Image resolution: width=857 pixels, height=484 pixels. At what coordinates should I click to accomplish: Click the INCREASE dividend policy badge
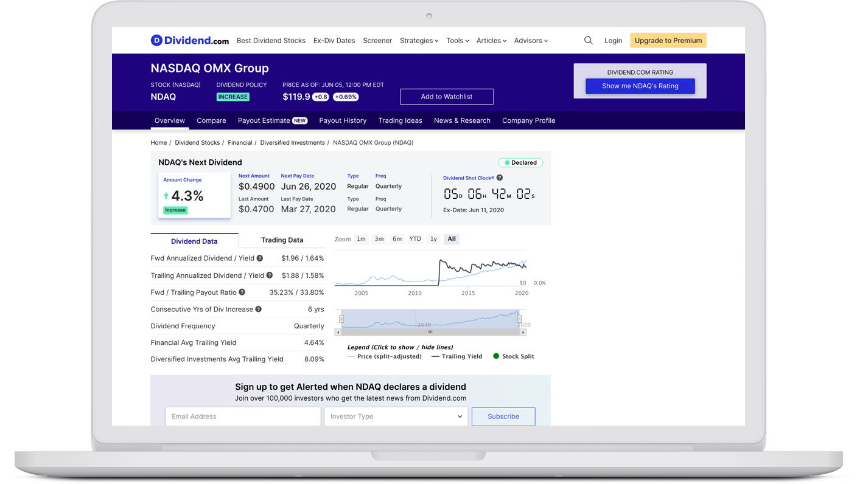click(x=233, y=97)
